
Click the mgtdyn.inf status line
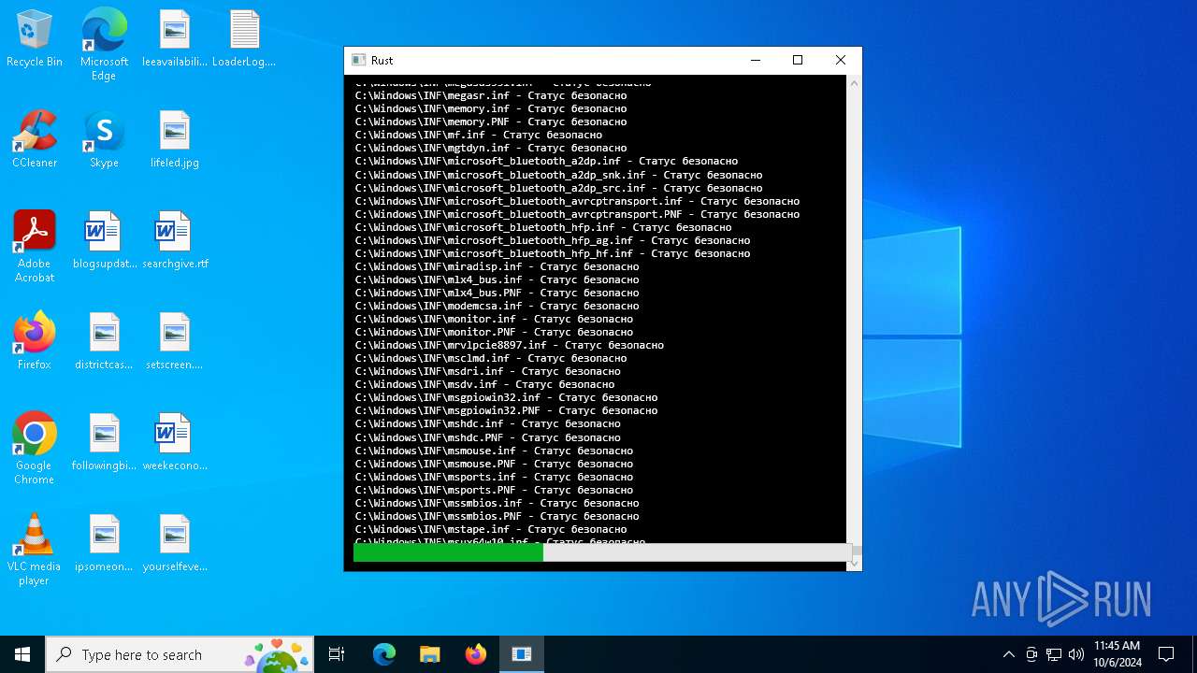click(491, 148)
